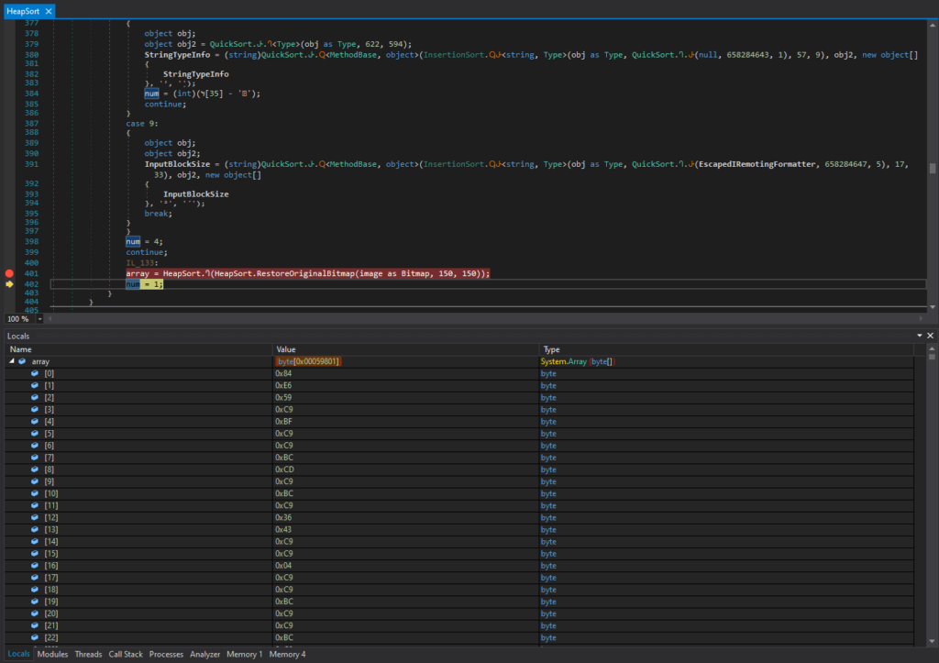The height and width of the screenshot is (663, 939).
Task: Click the yellow current-statement arrow at line 402
Action: (x=10, y=284)
